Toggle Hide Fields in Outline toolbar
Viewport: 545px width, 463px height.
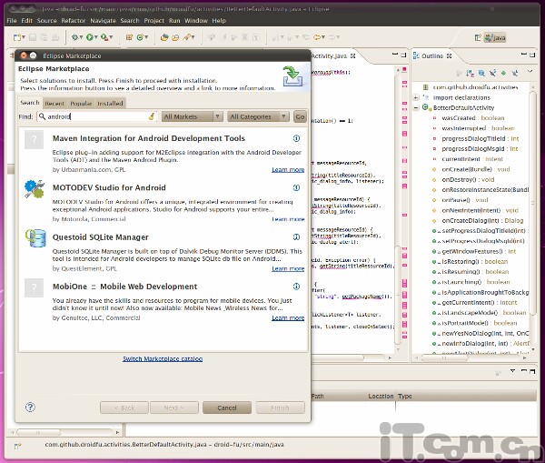pyautogui.click(x=481, y=73)
